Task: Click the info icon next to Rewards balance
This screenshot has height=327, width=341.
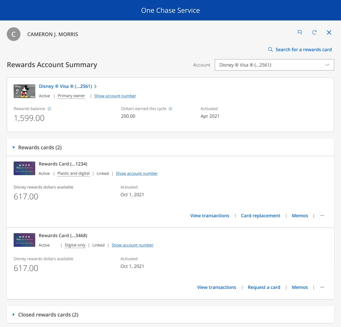Action: (x=49, y=109)
